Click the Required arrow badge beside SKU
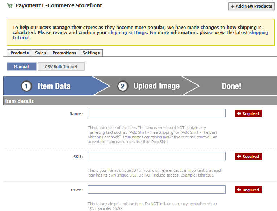The image size is (277, 211). pyautogui.click(x=248, y=156)
